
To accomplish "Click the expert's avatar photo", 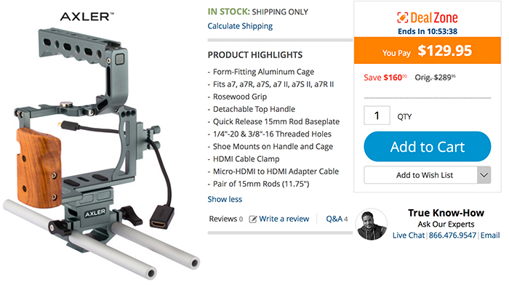I will pyautogui.click(x=372, y=225).
